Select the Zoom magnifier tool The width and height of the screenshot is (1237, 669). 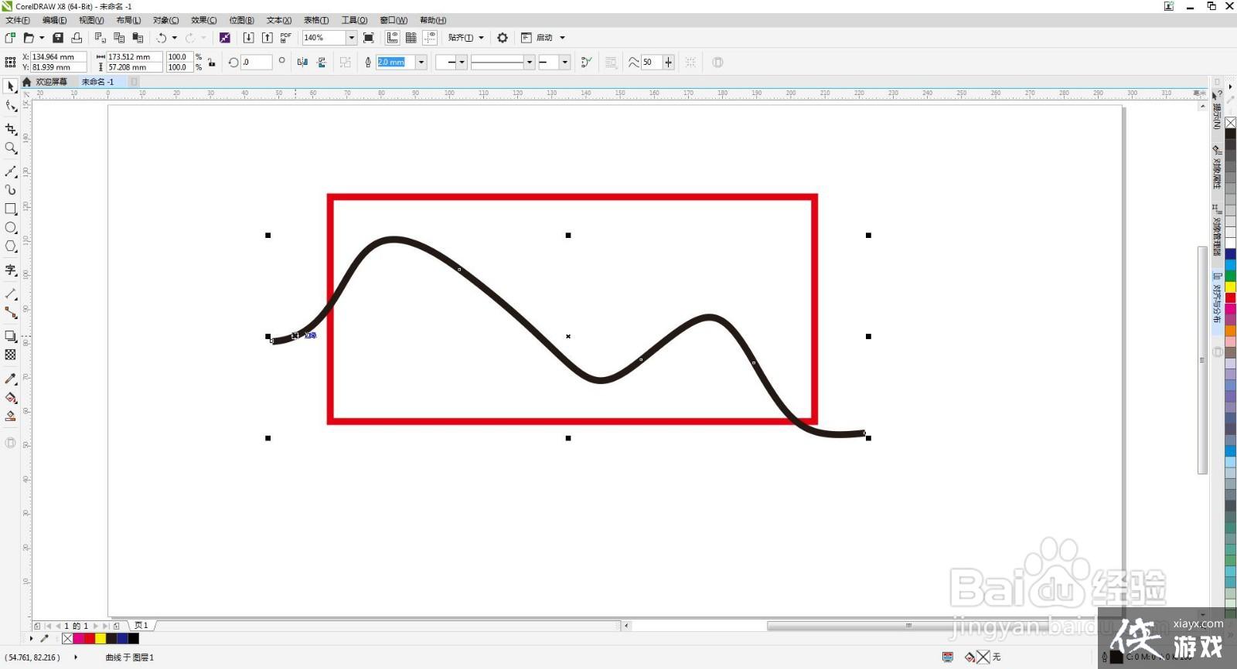tap(11, 148)
